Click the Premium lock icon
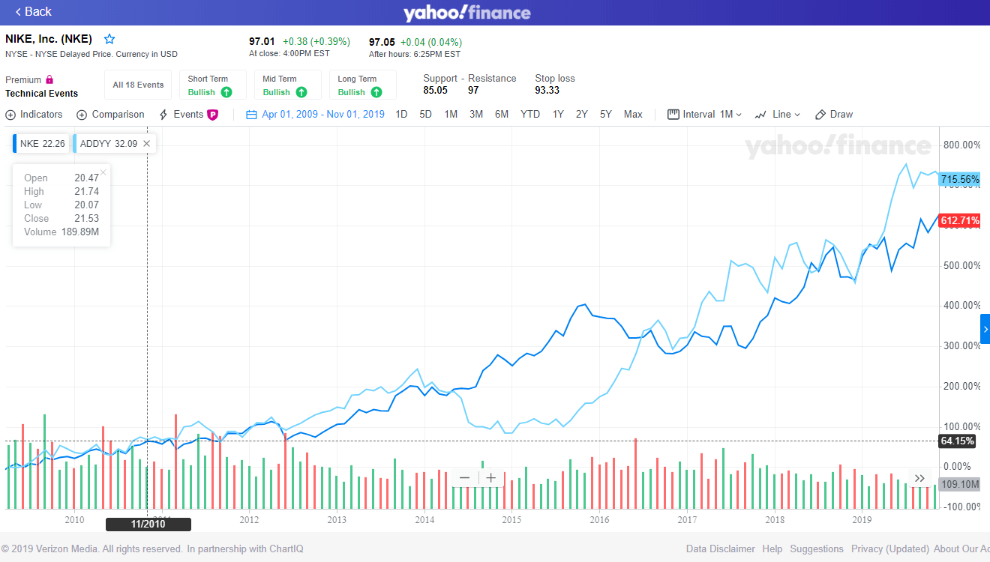990x562 pixels. pos(49,79)
